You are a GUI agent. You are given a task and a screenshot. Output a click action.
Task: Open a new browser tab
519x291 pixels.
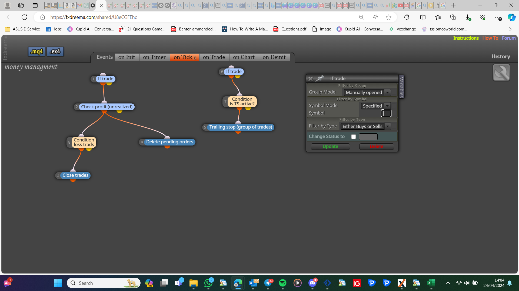(x=453, y=5)
